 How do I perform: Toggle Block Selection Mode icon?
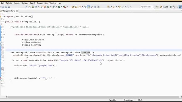(95, 7)
